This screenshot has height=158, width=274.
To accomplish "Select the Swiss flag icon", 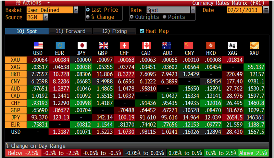I will (125, 46).
